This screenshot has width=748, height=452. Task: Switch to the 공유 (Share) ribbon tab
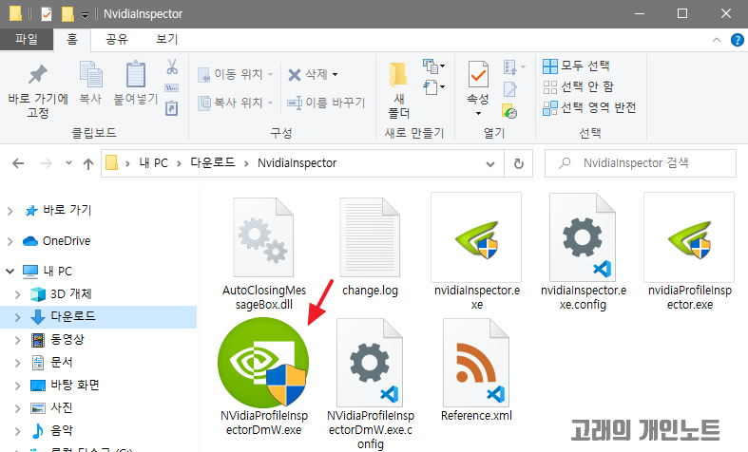(117, 39)
